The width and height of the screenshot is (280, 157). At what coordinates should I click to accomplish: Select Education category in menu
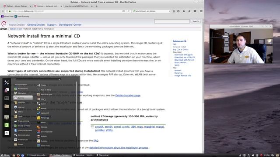click(x=21, y=93)
